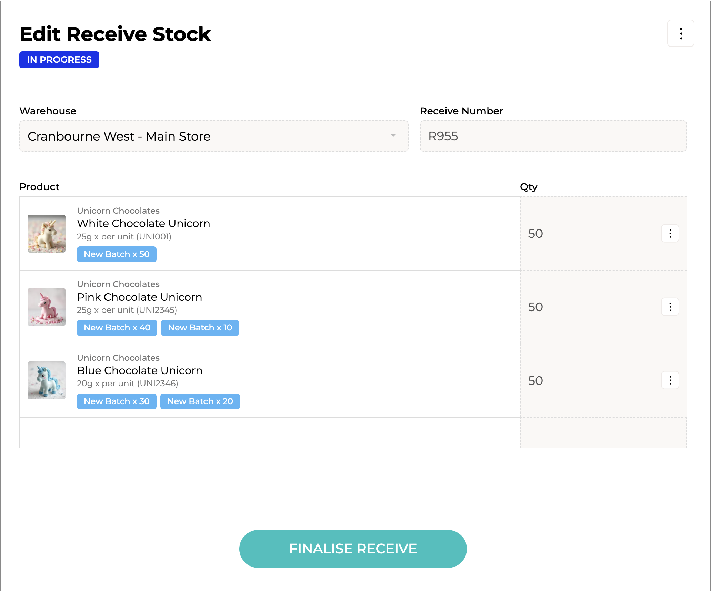Image resolution: width=711 pixels, height=592 pixels.
Task: Click New Batch x 20 tag
Action: (200, 401)
